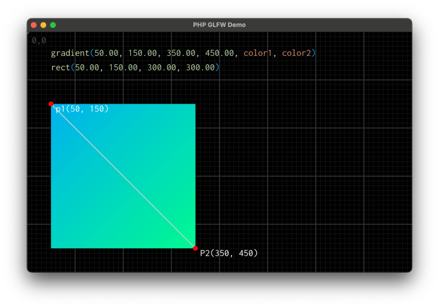Click the red p1 point marker
Screen dimensions: 439x308
(51, 104)
